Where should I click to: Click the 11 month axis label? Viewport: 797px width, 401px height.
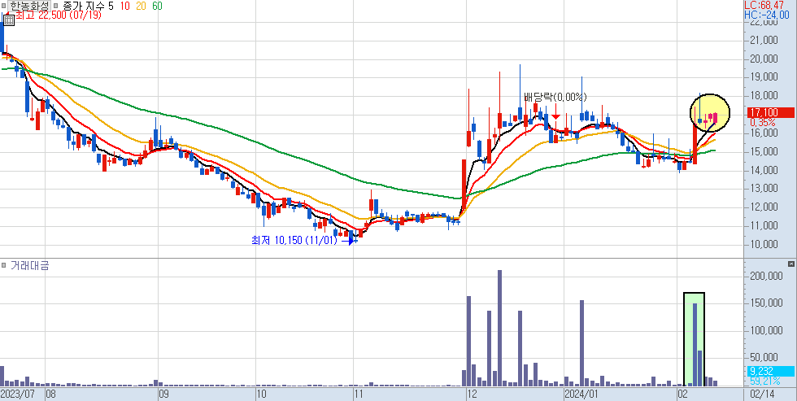click(359, 394)
